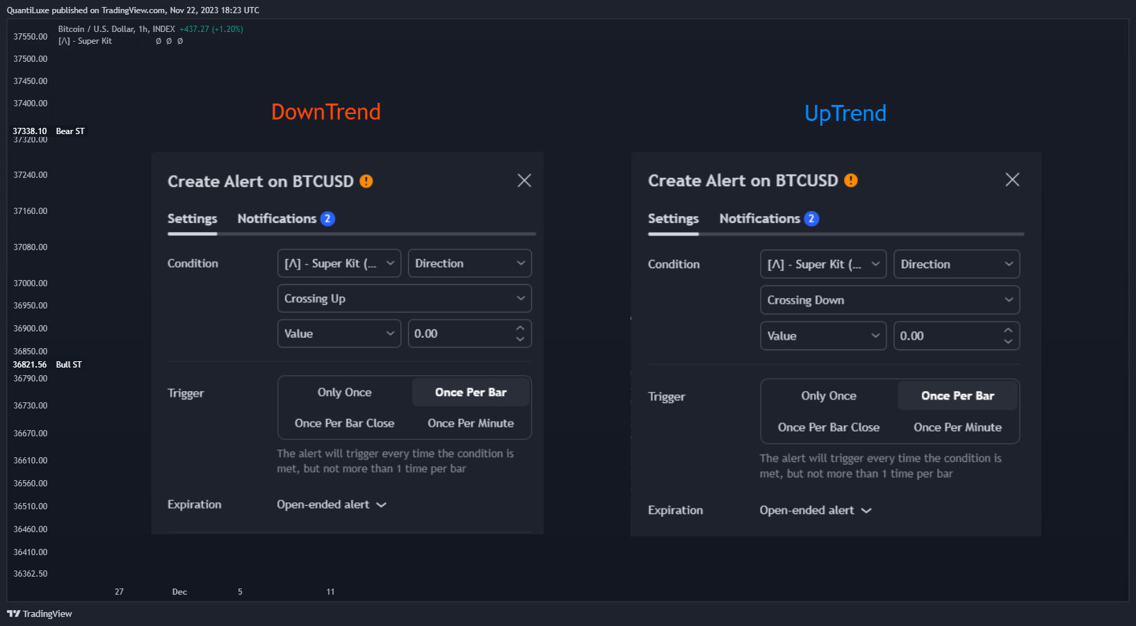Open the Crossing Down dropdown
The image size is (1136, 626).
890,300
